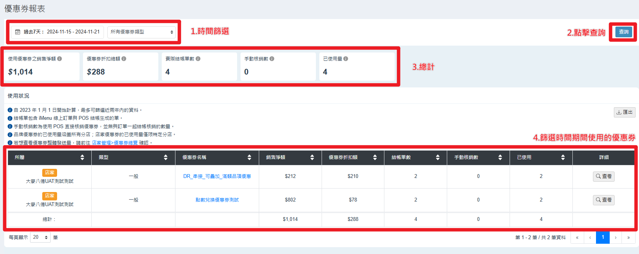Click info icon beside 實際結帳單數
Viewport: 639px width, 254px height.
coord(198,59)
